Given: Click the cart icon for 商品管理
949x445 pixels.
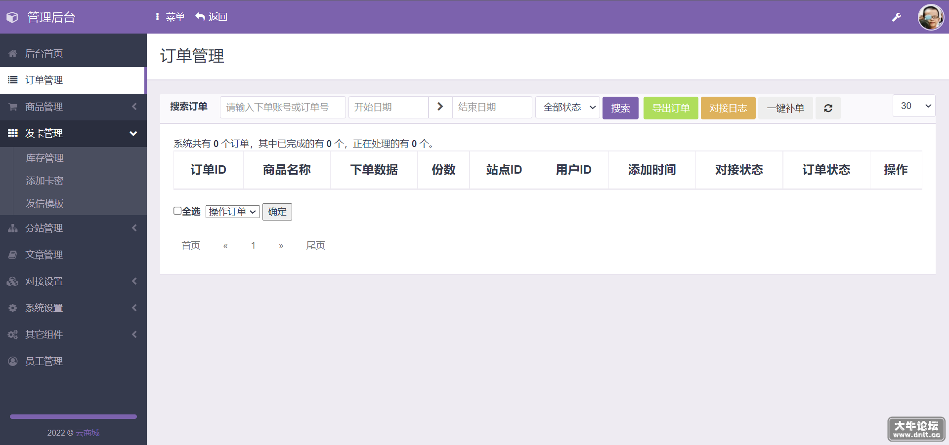Looking at the screenshot, I should pyautogui.click(x=13, y=107).
